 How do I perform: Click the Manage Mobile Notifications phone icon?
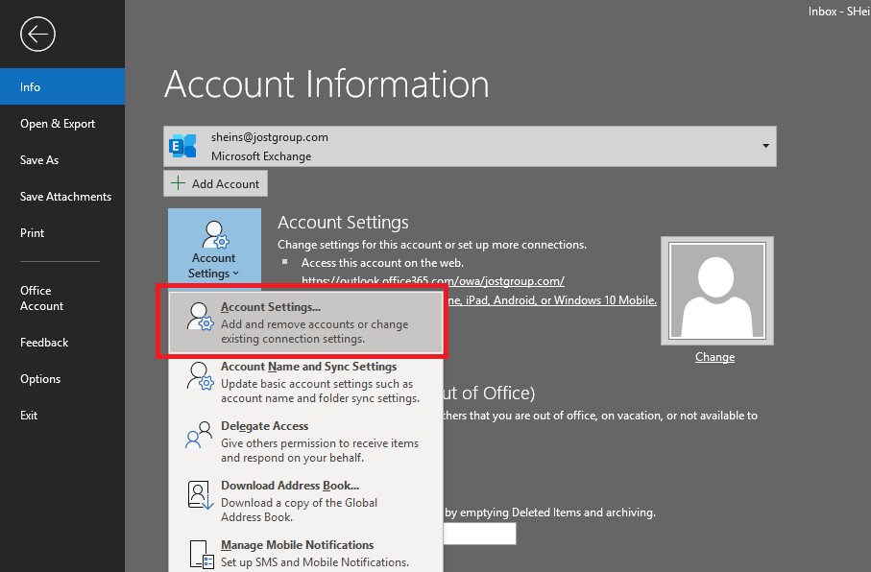click(201, 554)
